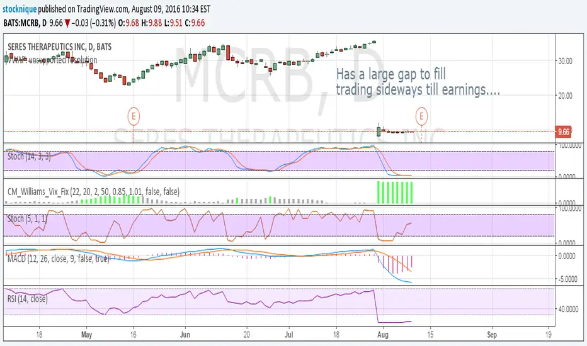The image size is (587, 346).
Task: Click the 16 date label after May
Action: (134, 335)
